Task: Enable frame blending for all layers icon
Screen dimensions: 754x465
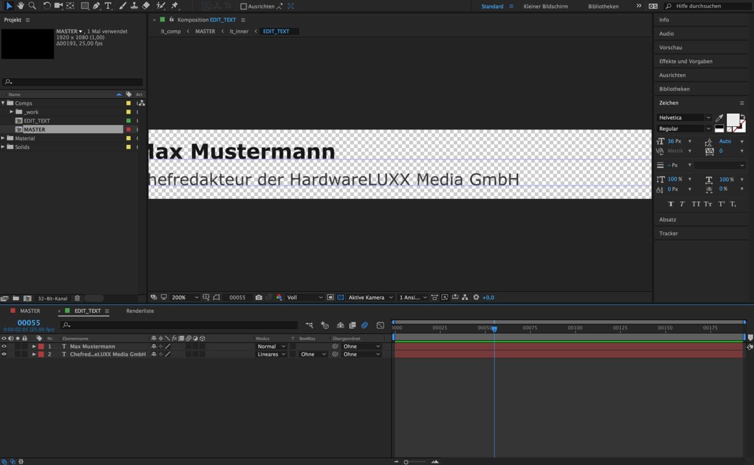Action: point(352,325)
